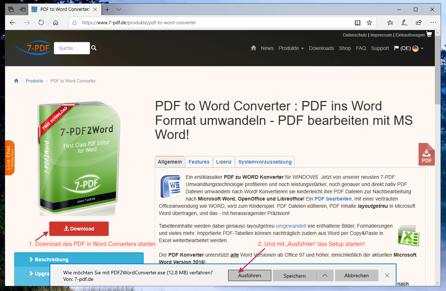Go to the Support page
The width and height of the screenshot is (446, 291).
coord(380,48)
